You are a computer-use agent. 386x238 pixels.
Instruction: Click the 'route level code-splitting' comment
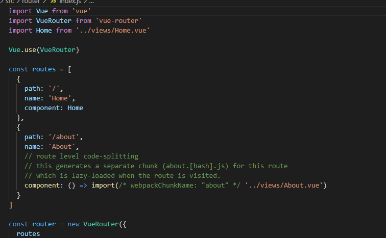82,156
